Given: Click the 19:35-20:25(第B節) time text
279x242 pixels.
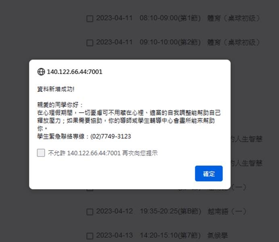Looking at the screenshot, I should click(x=171, y=211).
